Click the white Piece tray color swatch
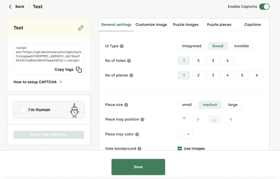The image size is (280, 179). [182, 134]
